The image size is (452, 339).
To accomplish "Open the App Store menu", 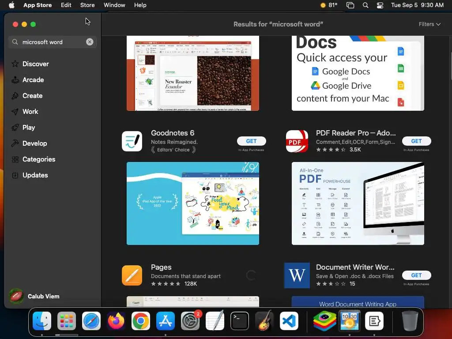I will (38, 5).
